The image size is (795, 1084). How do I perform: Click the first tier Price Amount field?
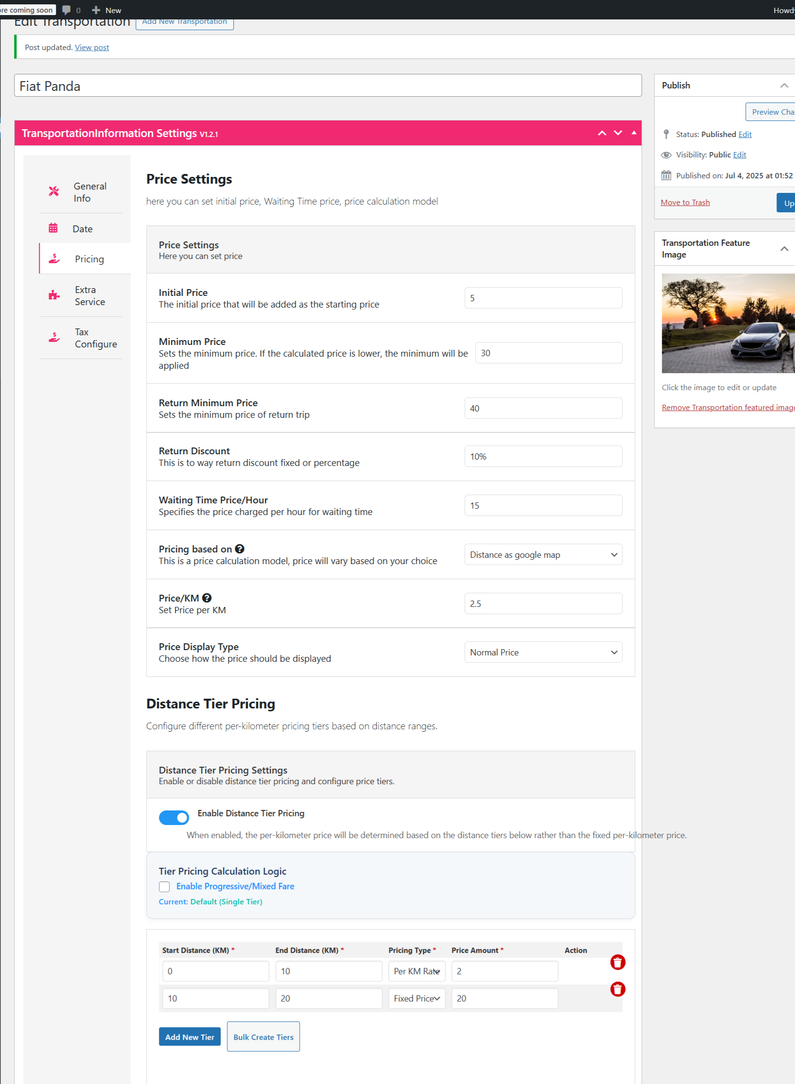pyautogui.click(x=505, y=971)
